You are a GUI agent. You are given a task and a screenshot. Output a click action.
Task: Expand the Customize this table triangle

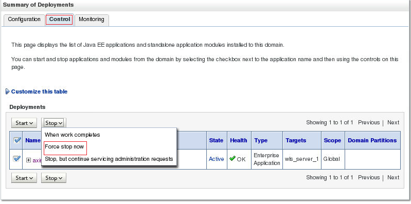pyautogui.click(x=8, y=91)
